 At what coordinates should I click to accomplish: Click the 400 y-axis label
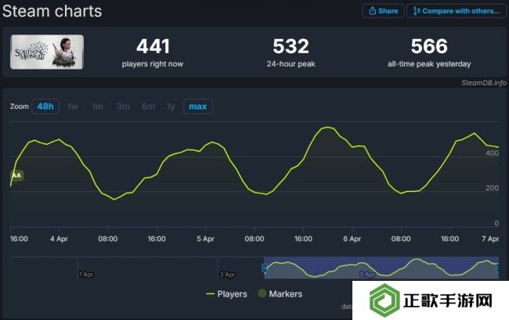pyautogui.click(x=492, y=153)
